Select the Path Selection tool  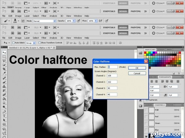[x=4, y=120]
